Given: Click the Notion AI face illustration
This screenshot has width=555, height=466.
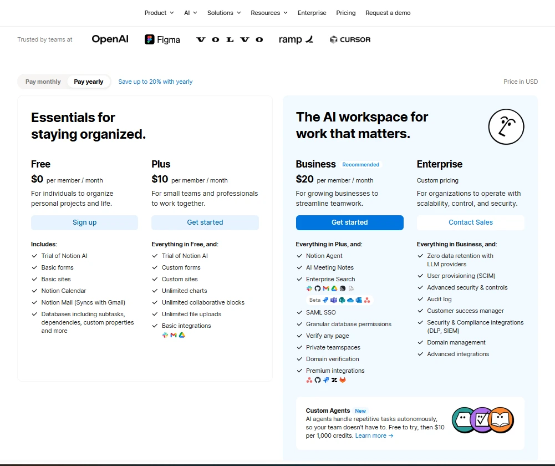Looking at the screenshot, I should coord(506,127).
